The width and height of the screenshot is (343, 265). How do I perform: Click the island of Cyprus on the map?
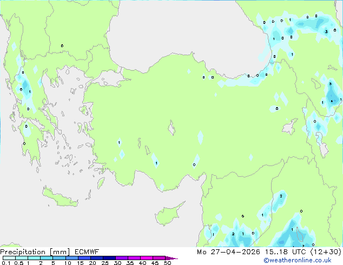(168, 214)
